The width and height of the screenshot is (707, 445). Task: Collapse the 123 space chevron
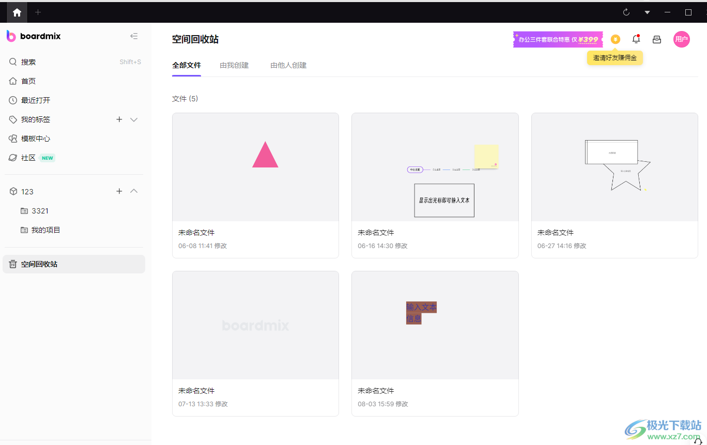click(134, 191)
